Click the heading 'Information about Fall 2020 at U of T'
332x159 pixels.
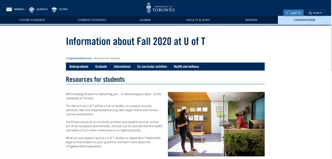click(x=136, y=41)
